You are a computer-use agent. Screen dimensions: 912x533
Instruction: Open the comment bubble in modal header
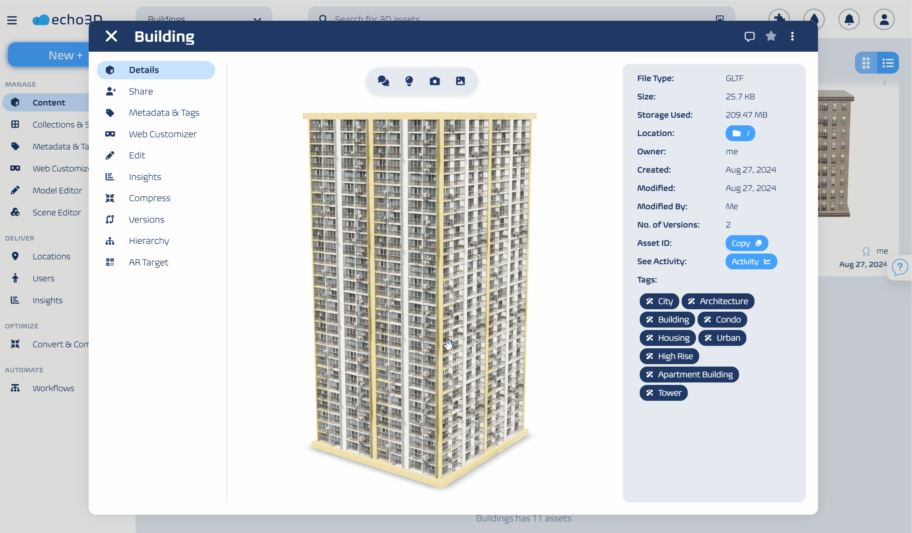click(749, 36)
